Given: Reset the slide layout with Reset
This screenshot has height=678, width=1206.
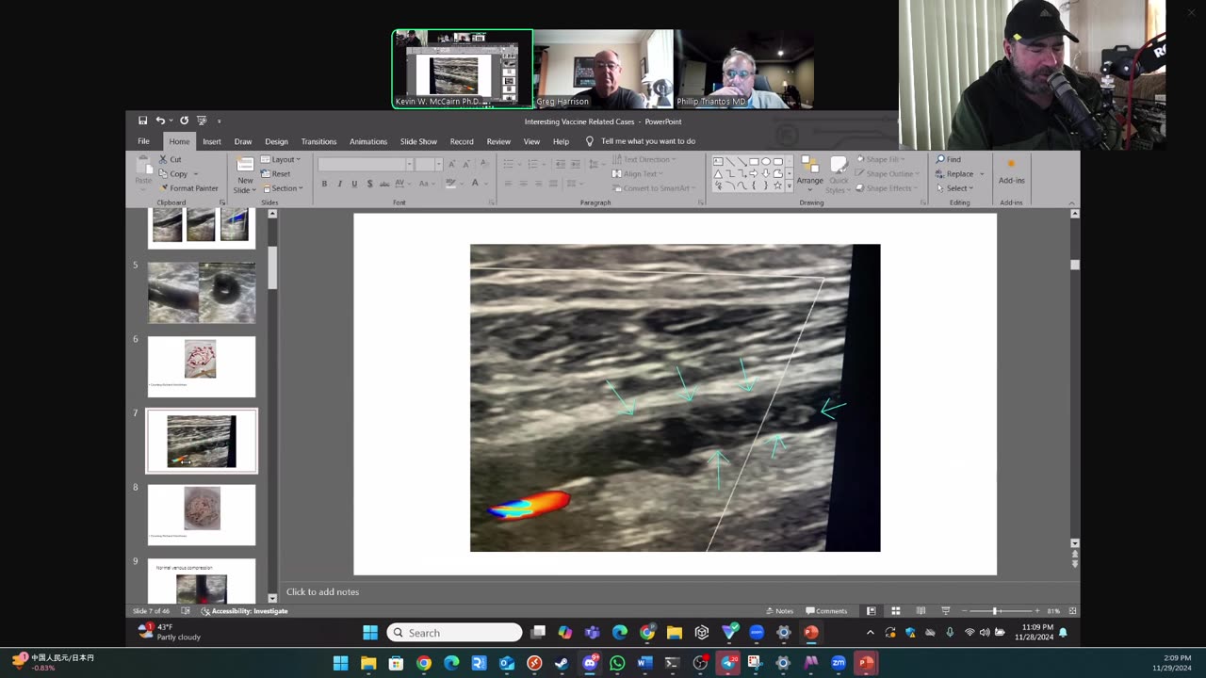Looking at the screenshot, I should coord(276,174).
